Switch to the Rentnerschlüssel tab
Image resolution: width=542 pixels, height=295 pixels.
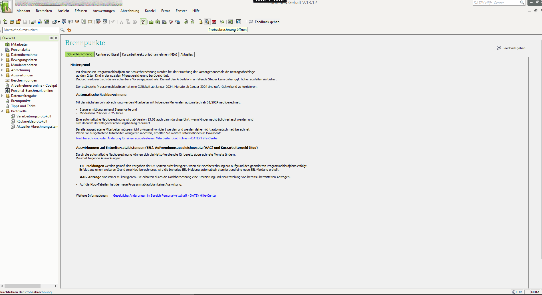click(x=107, y=54)
